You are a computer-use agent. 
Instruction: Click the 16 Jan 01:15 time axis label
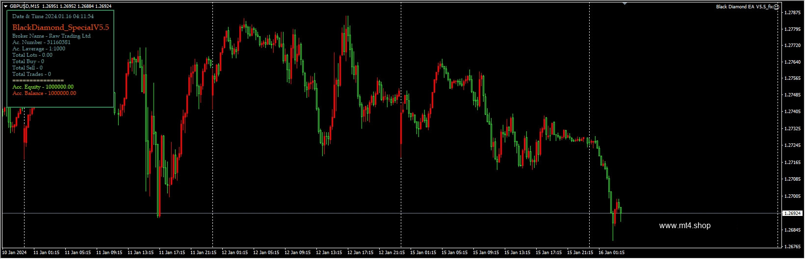coord(612,253)
